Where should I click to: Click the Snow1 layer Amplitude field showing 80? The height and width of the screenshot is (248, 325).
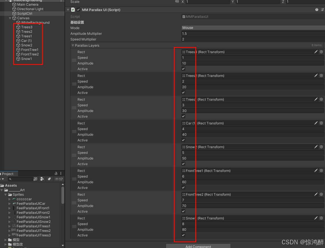coord(253,229)
